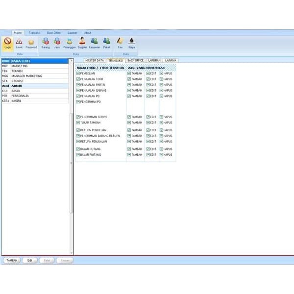Disable EDIT permission for BAYAR HUTANG

[x=148, y=149]
